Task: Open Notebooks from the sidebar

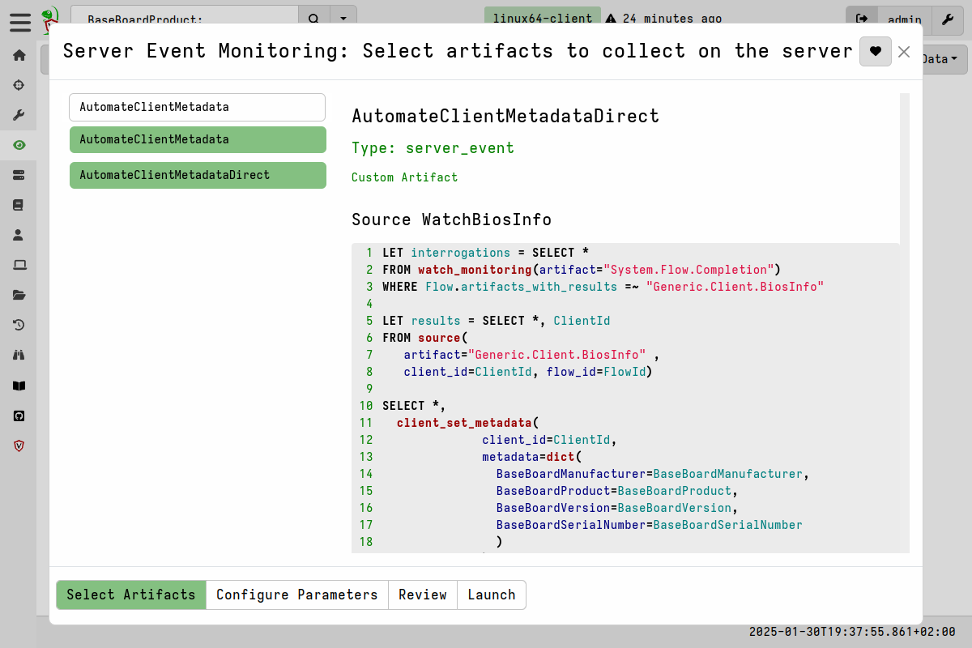Action: (x=18, y=205)
